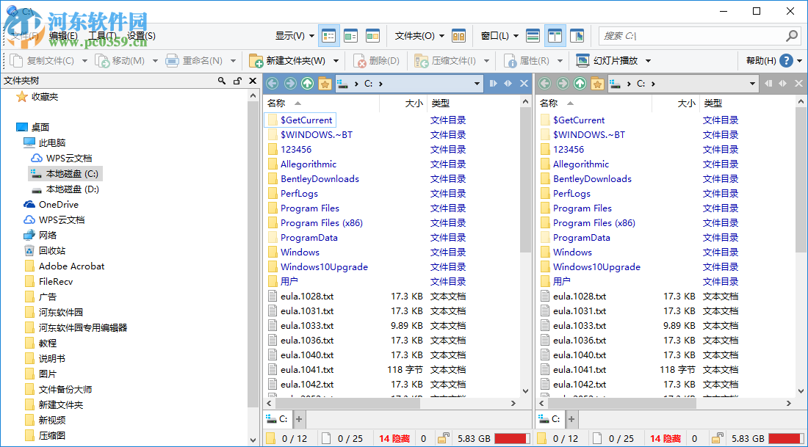Open favorites via the star folder icon

click(325, 84)
